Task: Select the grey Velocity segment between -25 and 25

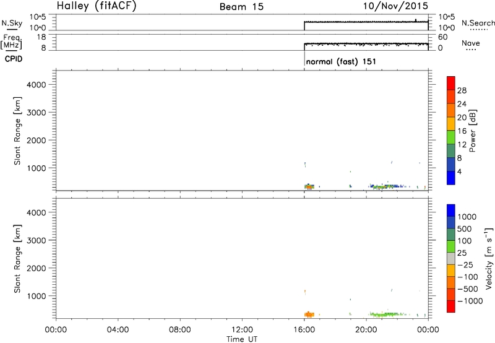Action: pyautogui.click(x=451, y=258)
